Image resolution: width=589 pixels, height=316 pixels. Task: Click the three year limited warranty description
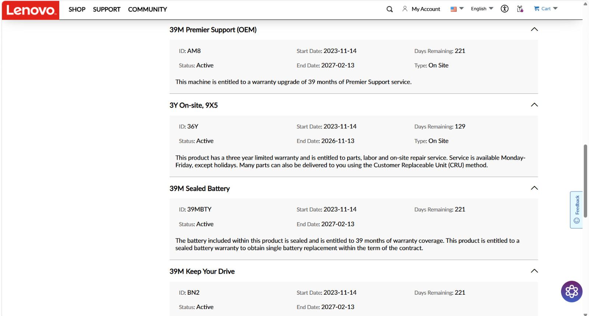[x=350, y=161]
